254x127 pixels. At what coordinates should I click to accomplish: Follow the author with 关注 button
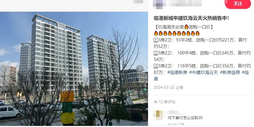238,4
